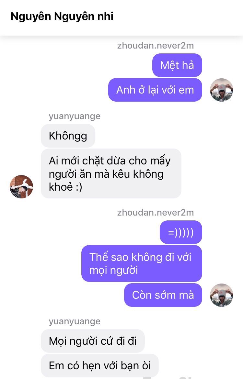Open the Nguyên Nguyên nhi chat title
Image resolution: width=243 pixels, height=379 pixels.
62,17
